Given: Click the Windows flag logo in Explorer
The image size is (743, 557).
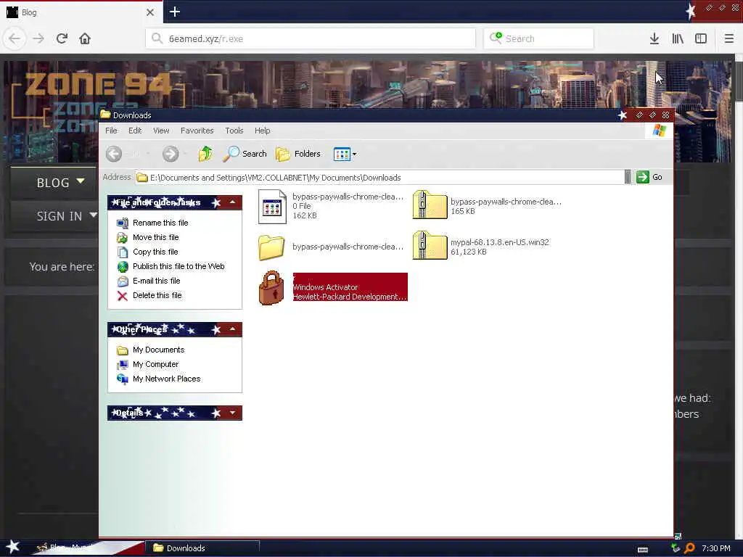Looking at the screenshot, I should pyautogui.click(x=659, y=131).
